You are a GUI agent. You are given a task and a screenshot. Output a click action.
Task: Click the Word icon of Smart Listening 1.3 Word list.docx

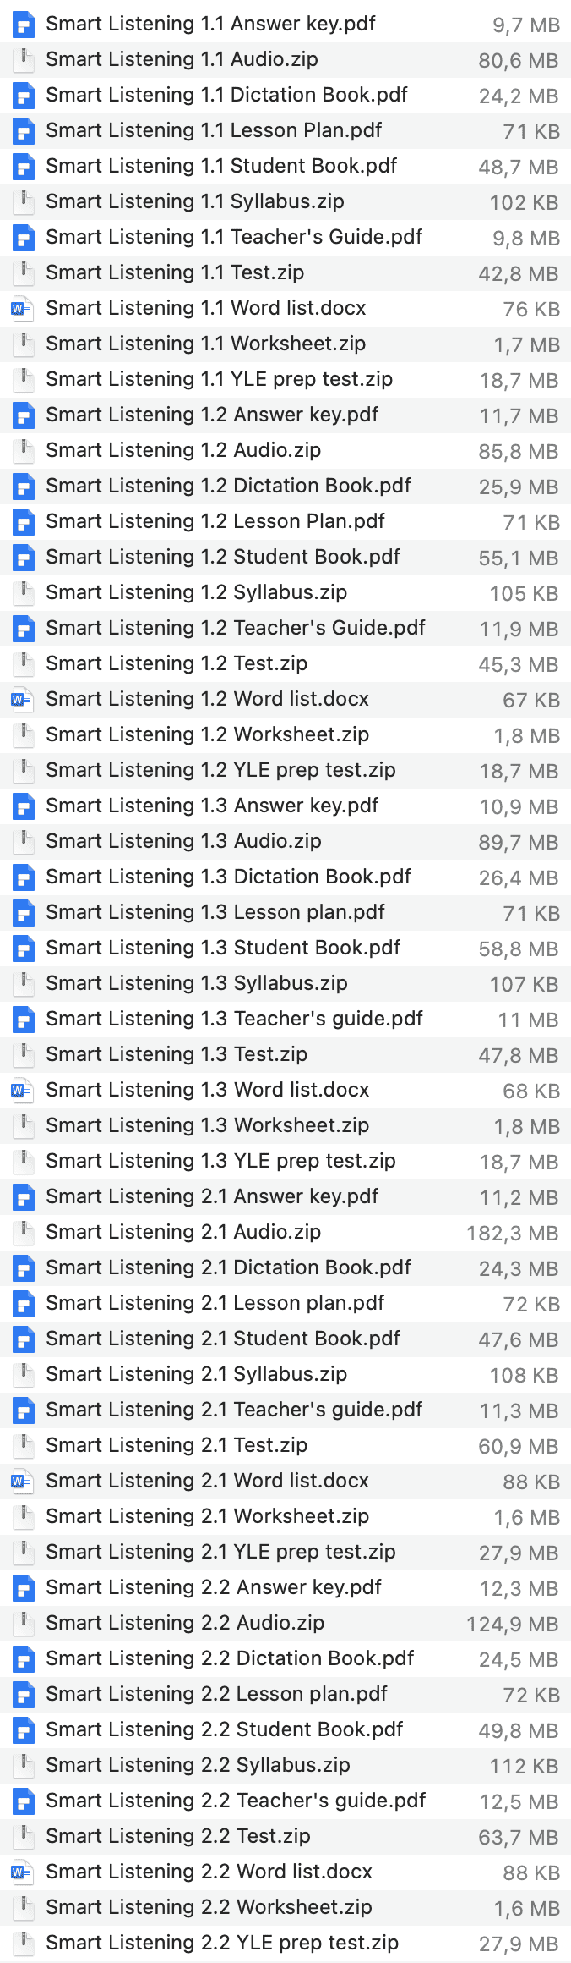(24, 1091)
